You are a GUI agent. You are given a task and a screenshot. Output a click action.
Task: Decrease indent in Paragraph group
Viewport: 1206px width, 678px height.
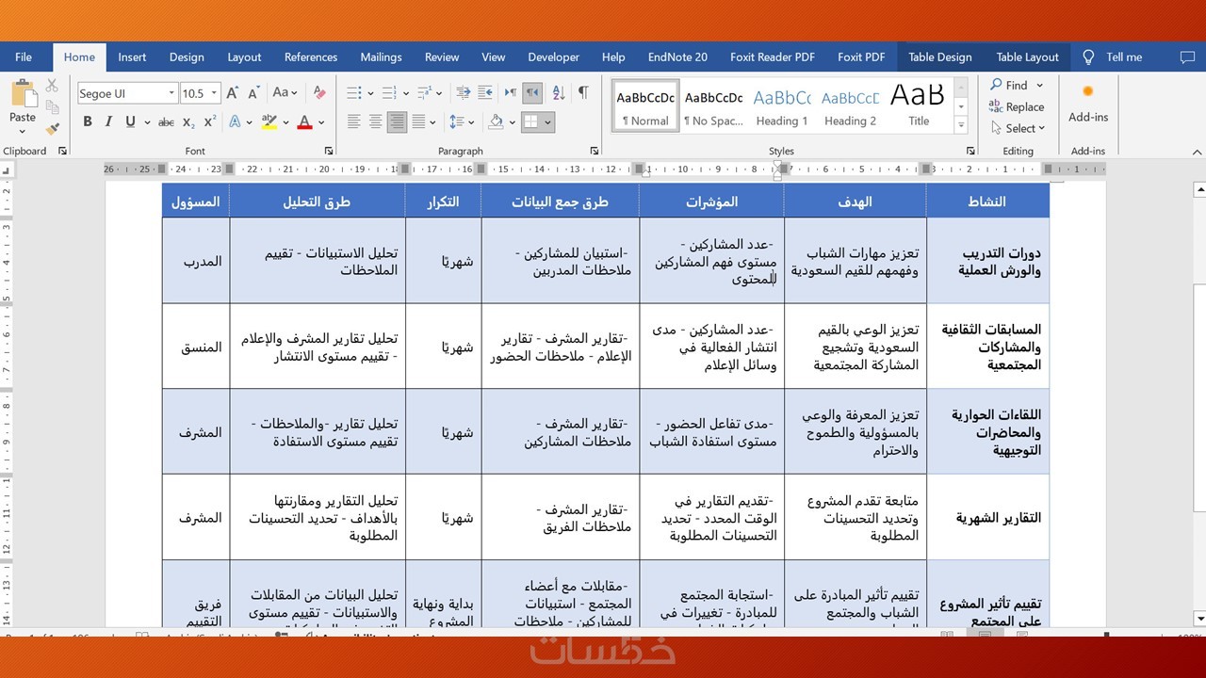coord(463,93)
